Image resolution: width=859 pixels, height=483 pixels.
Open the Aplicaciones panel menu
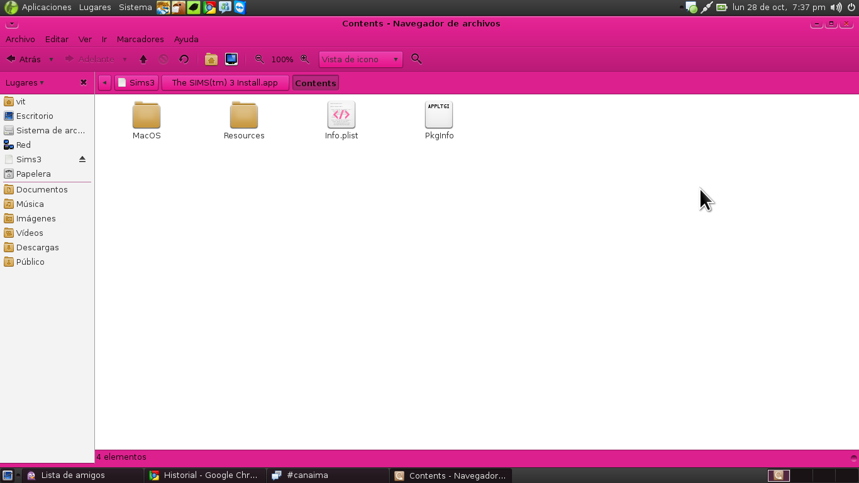(47, 8)
